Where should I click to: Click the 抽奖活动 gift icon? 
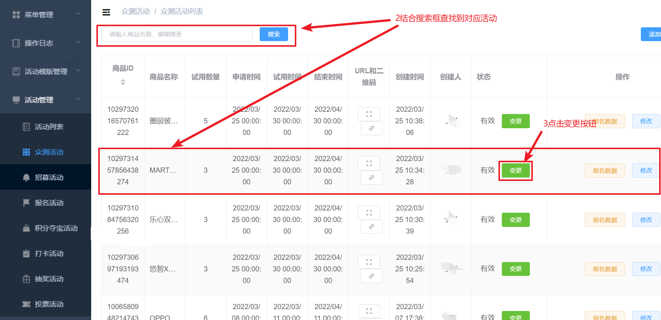26,279
